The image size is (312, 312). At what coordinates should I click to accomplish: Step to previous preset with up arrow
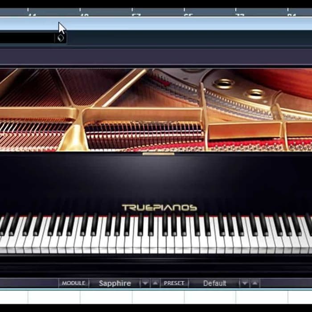255,283
